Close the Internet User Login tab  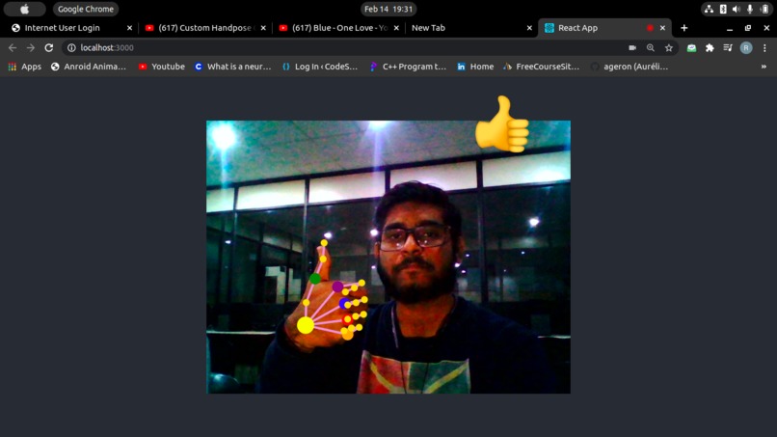pyautogui.click(x=129, y=28)
